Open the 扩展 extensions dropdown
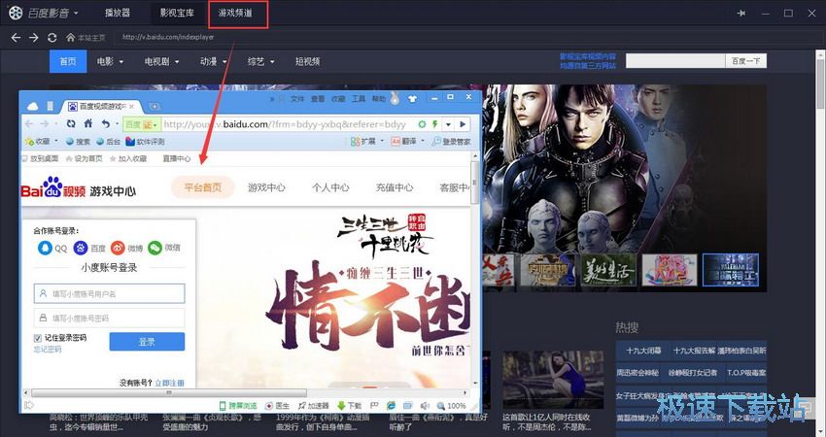 [x=367, y=142]
